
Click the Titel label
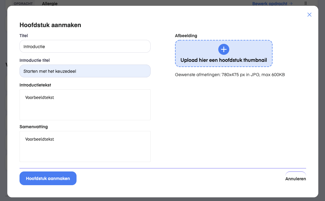pyautogui.click(x=24, y=36)
